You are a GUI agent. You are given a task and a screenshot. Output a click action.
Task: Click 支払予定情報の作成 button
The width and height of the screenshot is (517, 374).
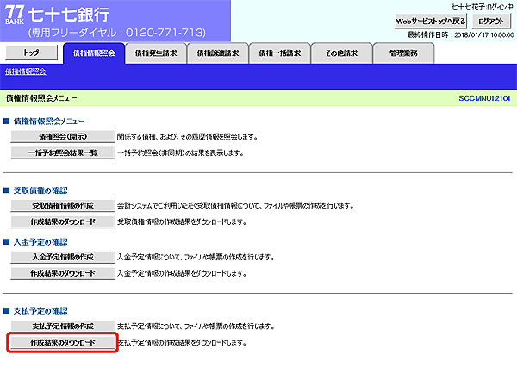coord(63,327)
